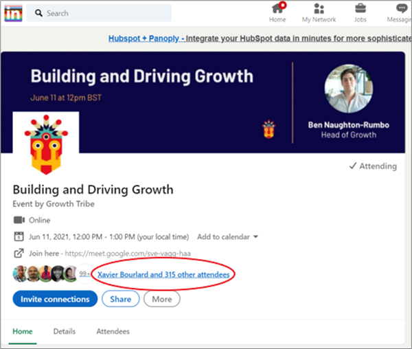Click the Growth Tribe mask logo thumbnail

point(46,144)
